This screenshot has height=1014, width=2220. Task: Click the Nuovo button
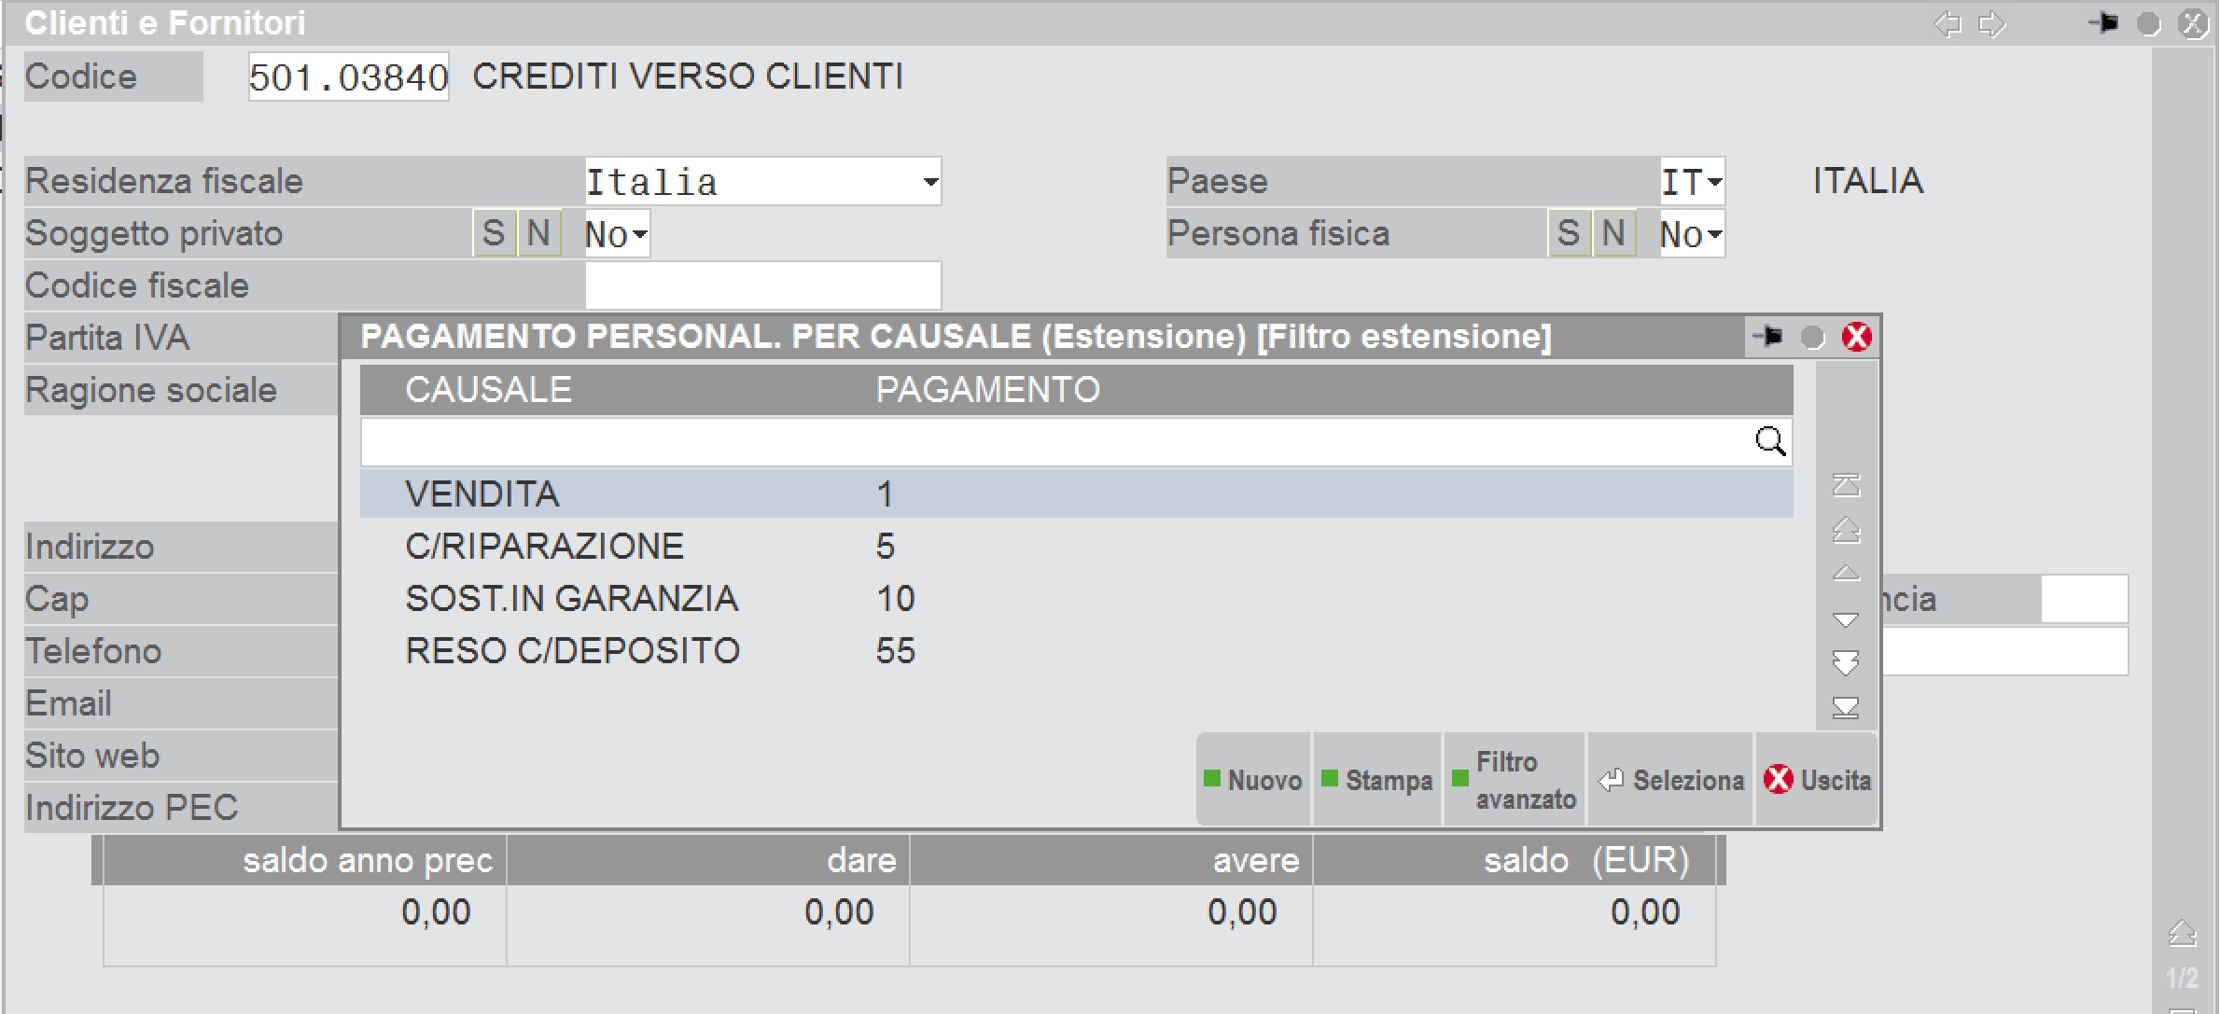pos(1253,780)
